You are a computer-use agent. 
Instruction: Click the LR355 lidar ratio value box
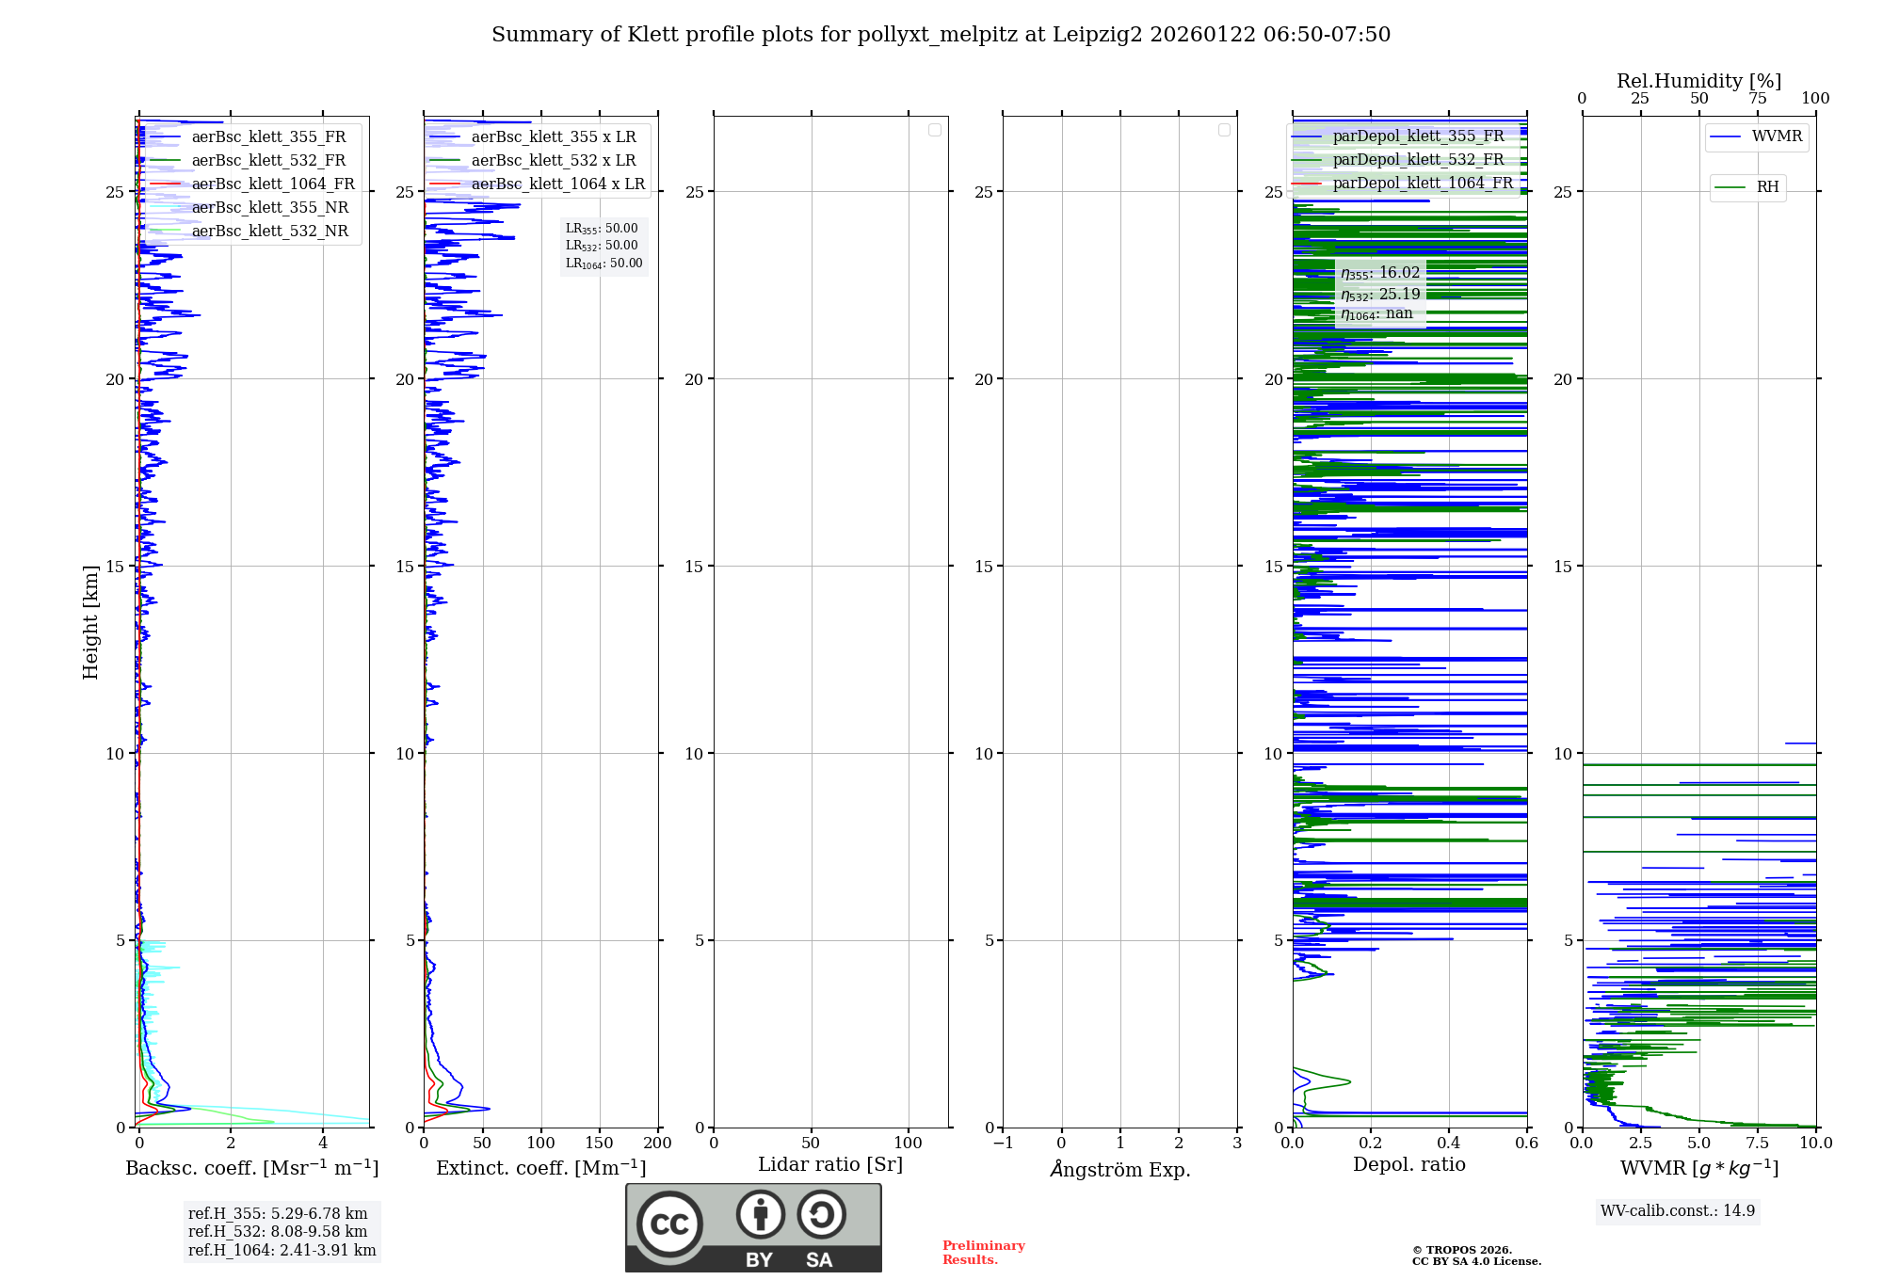coord(602,229)
